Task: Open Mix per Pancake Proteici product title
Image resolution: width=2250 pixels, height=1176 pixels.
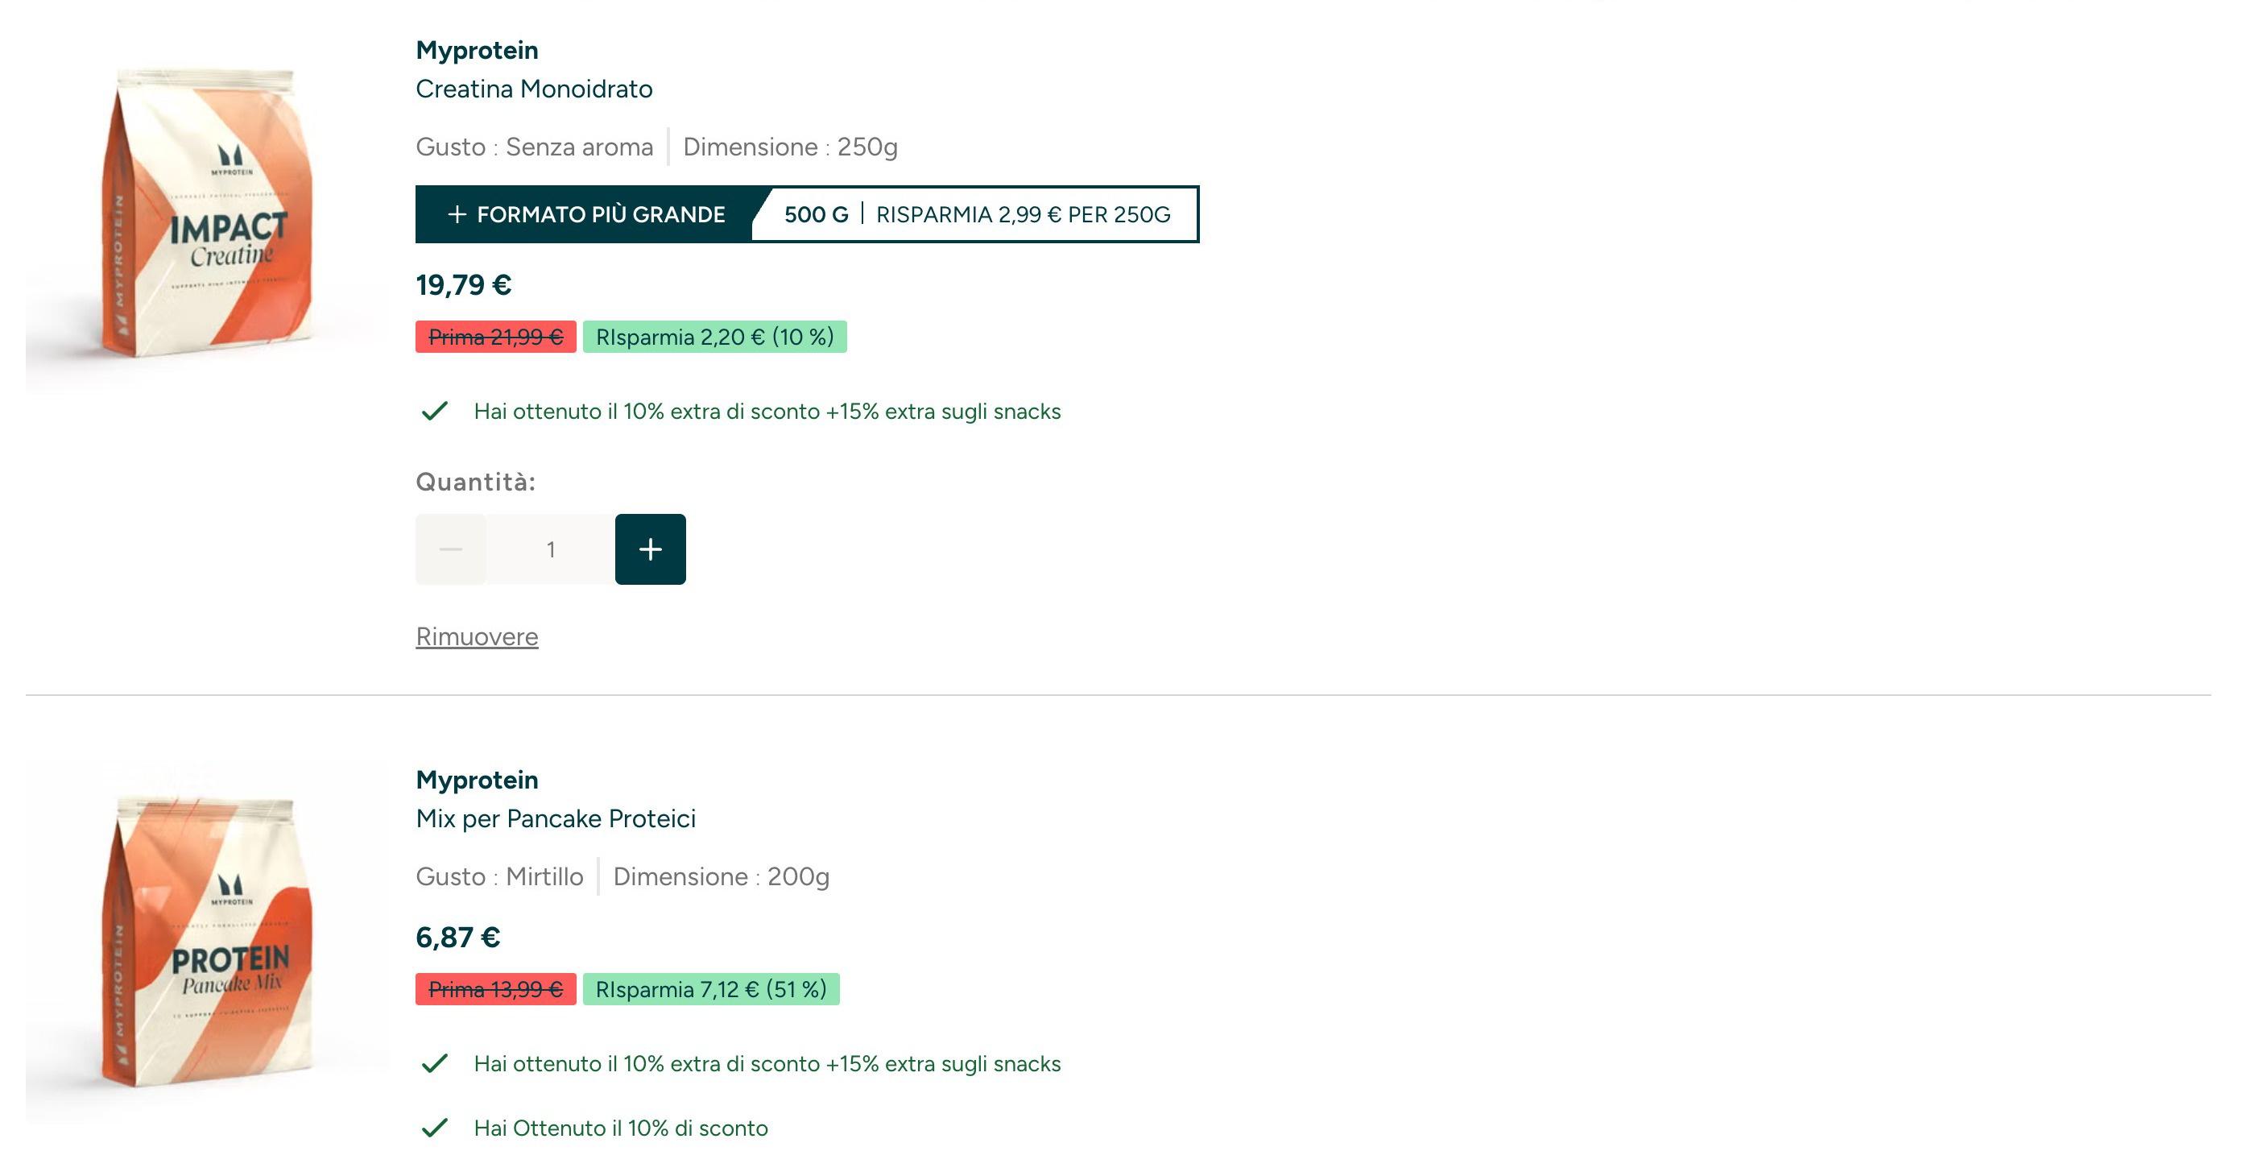Action: pyautogui.click(x=556, y=818)
